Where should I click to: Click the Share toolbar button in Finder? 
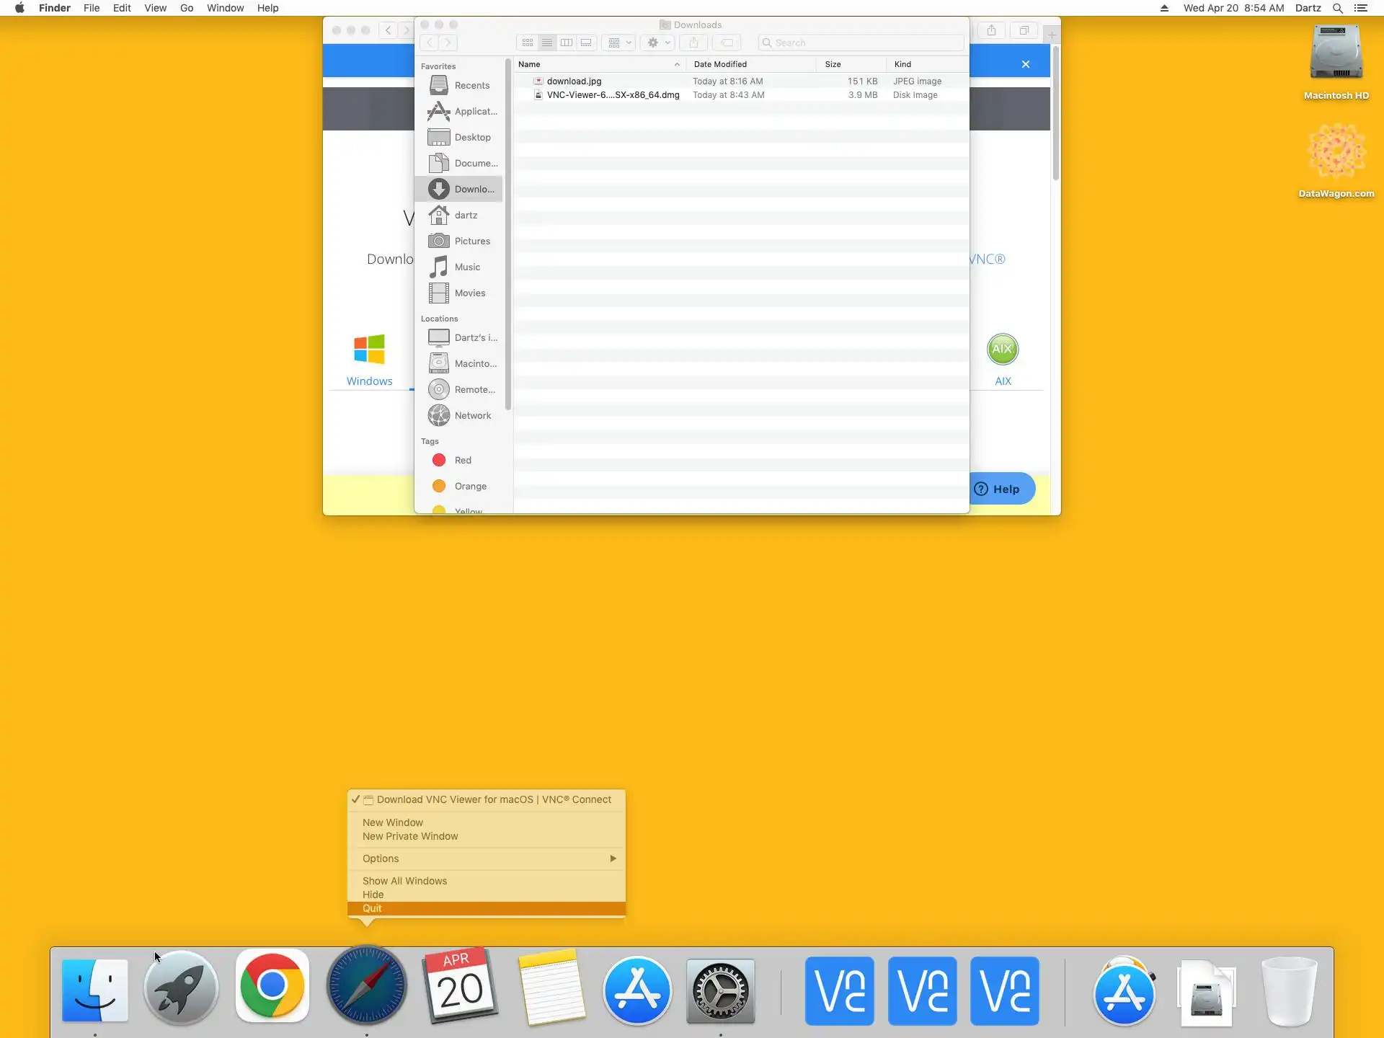pyautogui.click(x=693, y=43)
